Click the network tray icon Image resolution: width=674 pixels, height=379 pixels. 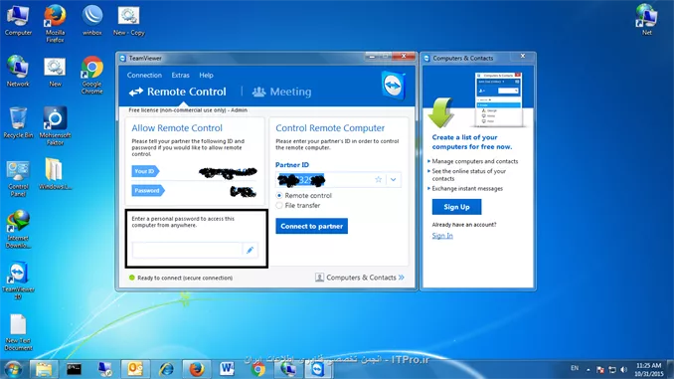pos(612,369)
